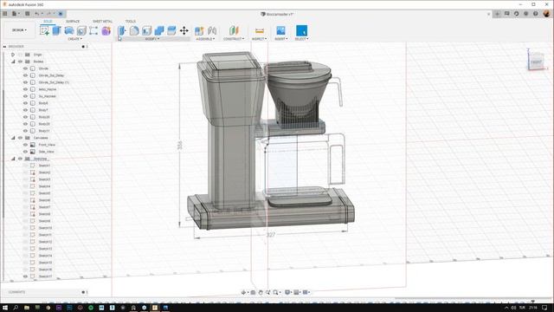Open the Modify dropdown menu
554x312 pixels.
(152, 38)
